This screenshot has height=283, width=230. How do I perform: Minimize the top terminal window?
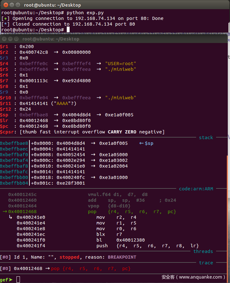pos(11,5)
